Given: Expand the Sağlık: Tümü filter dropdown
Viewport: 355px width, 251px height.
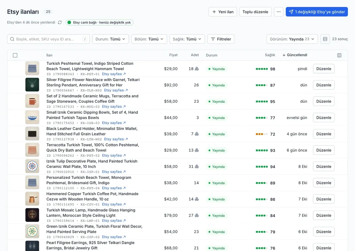Looking at the screenshot, I should click(187, 39).
